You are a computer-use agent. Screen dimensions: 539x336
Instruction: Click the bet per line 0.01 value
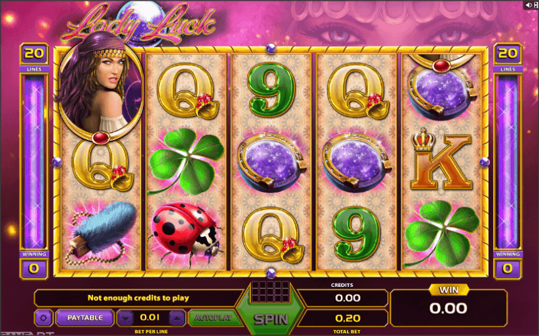(150, 317)
